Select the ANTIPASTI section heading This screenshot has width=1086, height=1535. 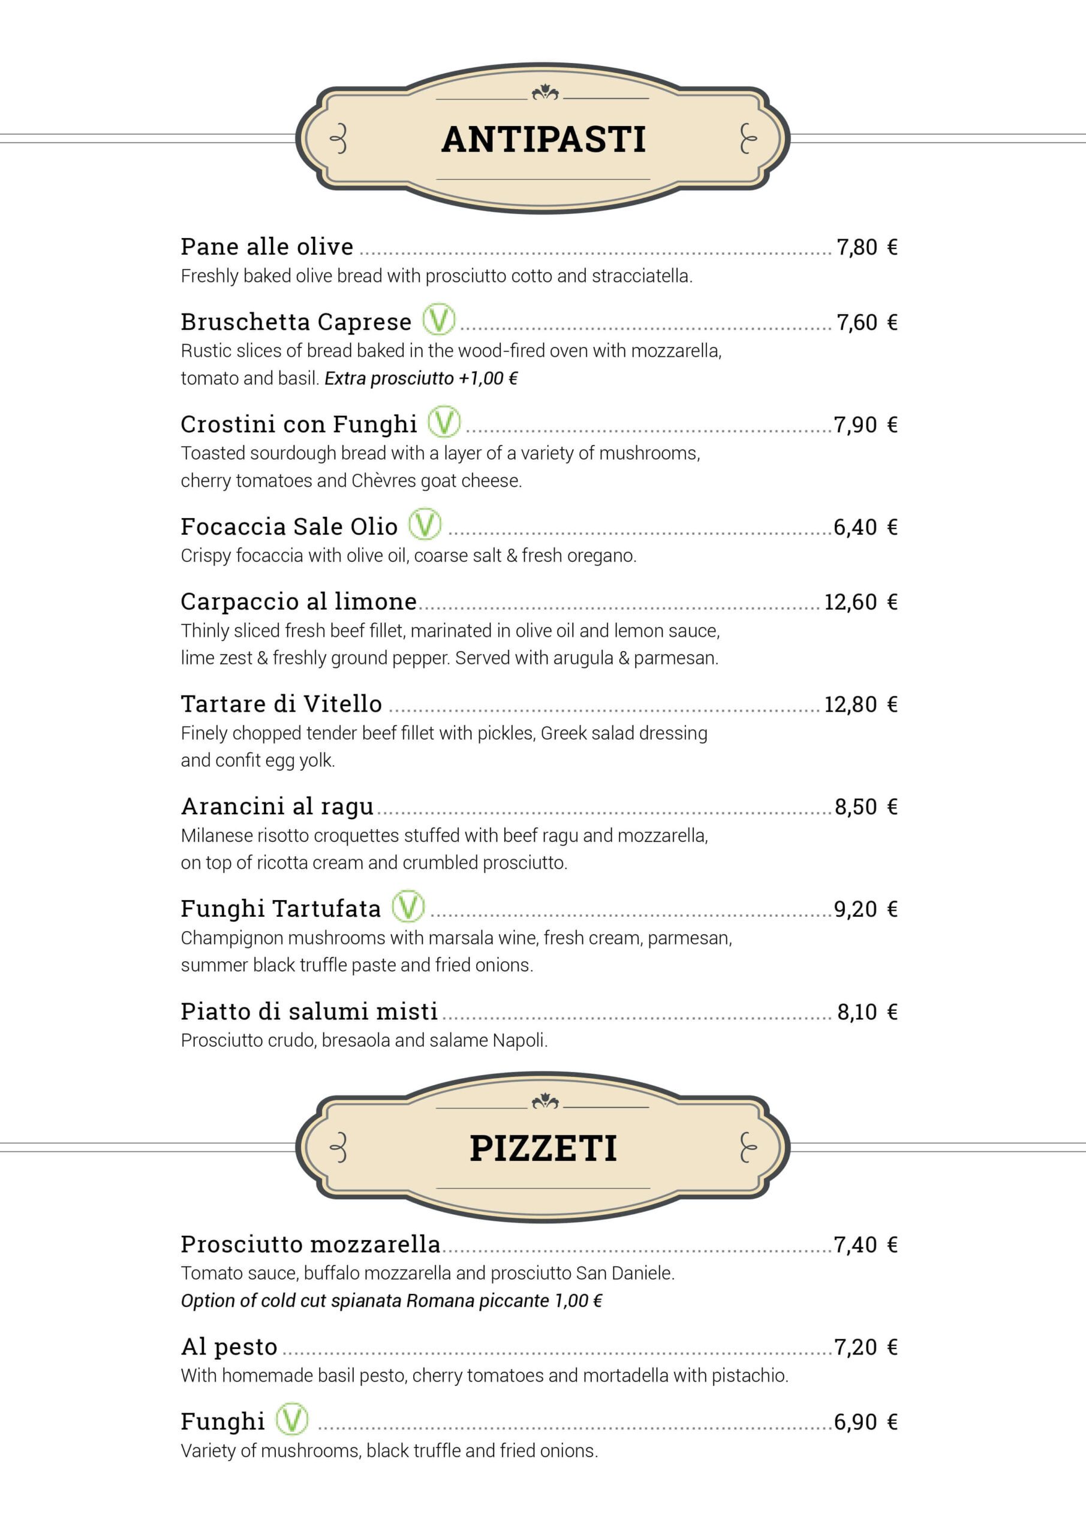[x=544, y=140]
